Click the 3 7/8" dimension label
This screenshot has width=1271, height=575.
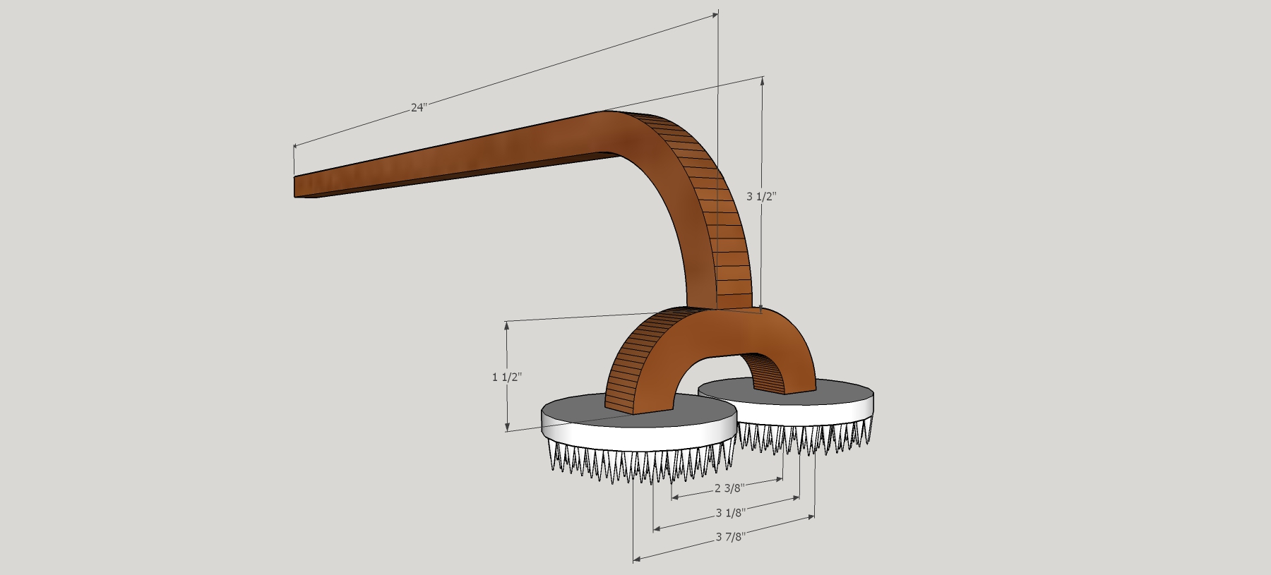point(731,537)
